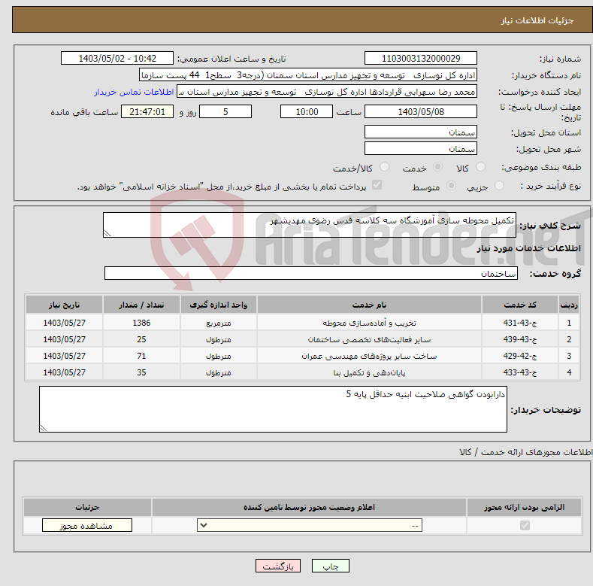593x586 pixels.
Task: Click the جزئیات اطلاعات نیاز page title
Action: pos(537,20)
